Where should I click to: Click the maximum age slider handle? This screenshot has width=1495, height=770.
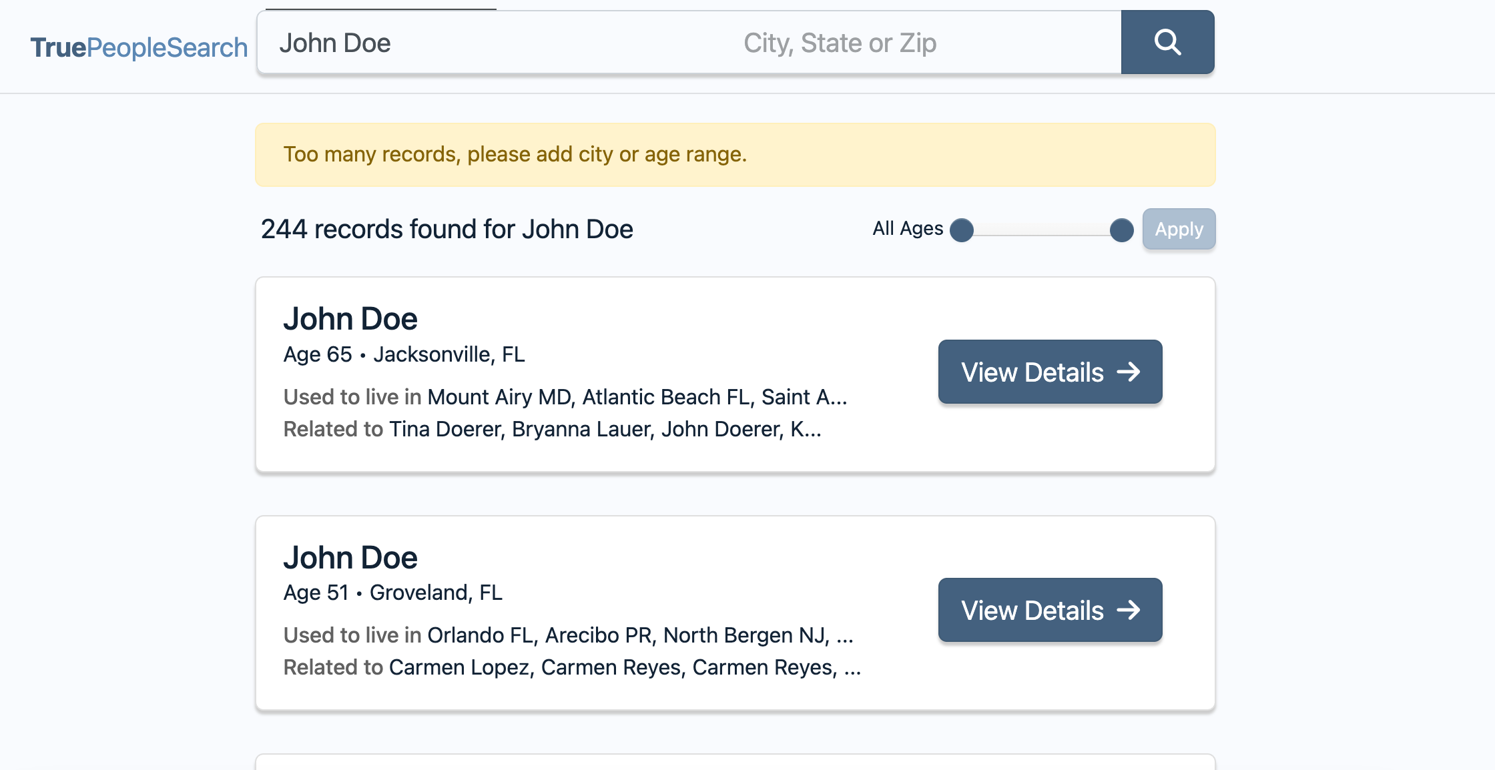pos(1121,230)
